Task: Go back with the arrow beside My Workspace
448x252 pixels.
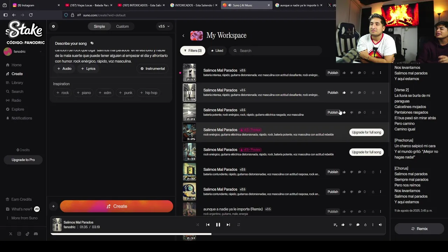Action: (183, 36)
